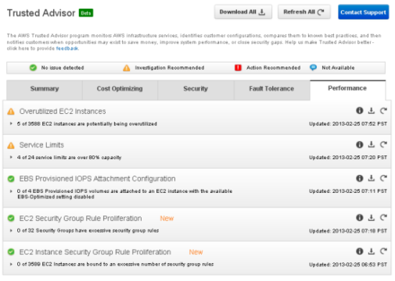Download EC2 Instance Security Group Rule report
The height and width of the screenshot is (281, 395).
click(x=372, y=251)
